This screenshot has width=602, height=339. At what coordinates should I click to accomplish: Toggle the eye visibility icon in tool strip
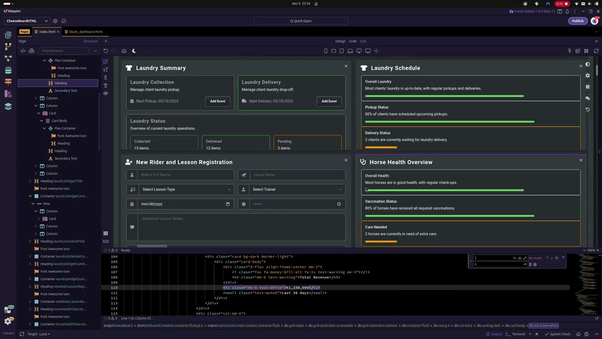pyautogui.click(x=105, y=93)
